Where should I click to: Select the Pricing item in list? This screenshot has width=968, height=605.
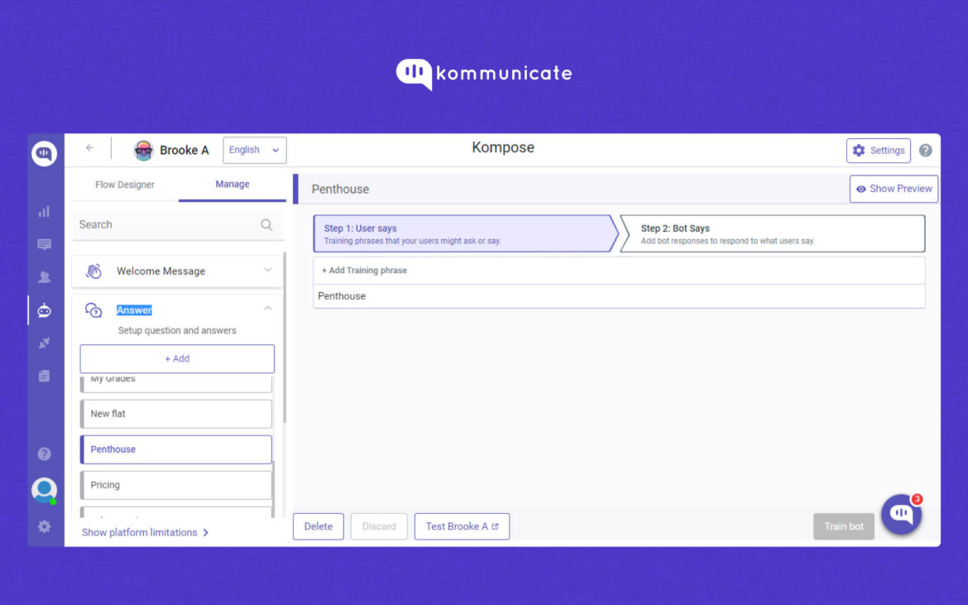click(176, 485)
